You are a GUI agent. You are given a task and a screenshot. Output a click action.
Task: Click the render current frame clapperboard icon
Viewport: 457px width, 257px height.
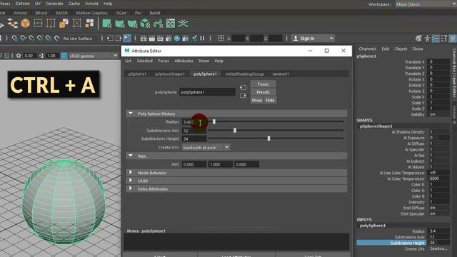click(152, 39)
